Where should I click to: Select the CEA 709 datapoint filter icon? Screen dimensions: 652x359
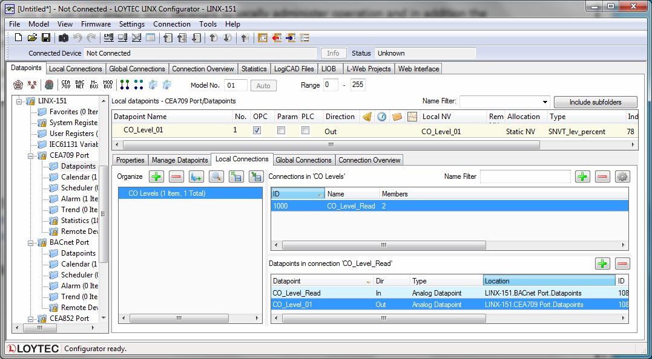66,85
